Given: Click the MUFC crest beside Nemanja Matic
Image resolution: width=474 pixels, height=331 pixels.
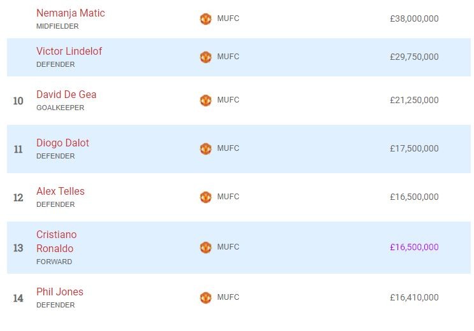Looking at the screenshot, I should (x=205, y=19).
